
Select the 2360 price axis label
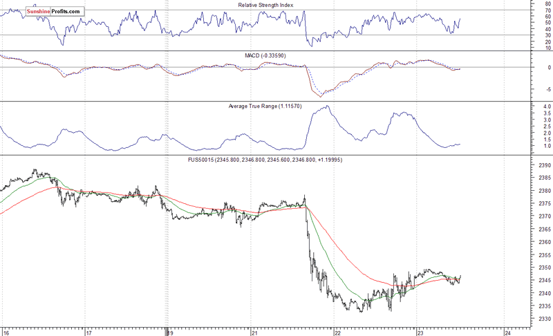click(x=543, y=242)
